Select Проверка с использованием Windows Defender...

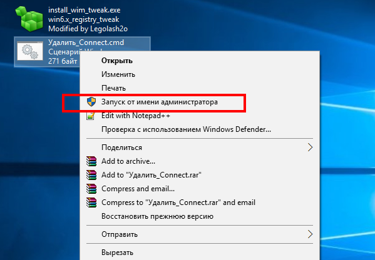pyautogui.click(x=200, y=129)
